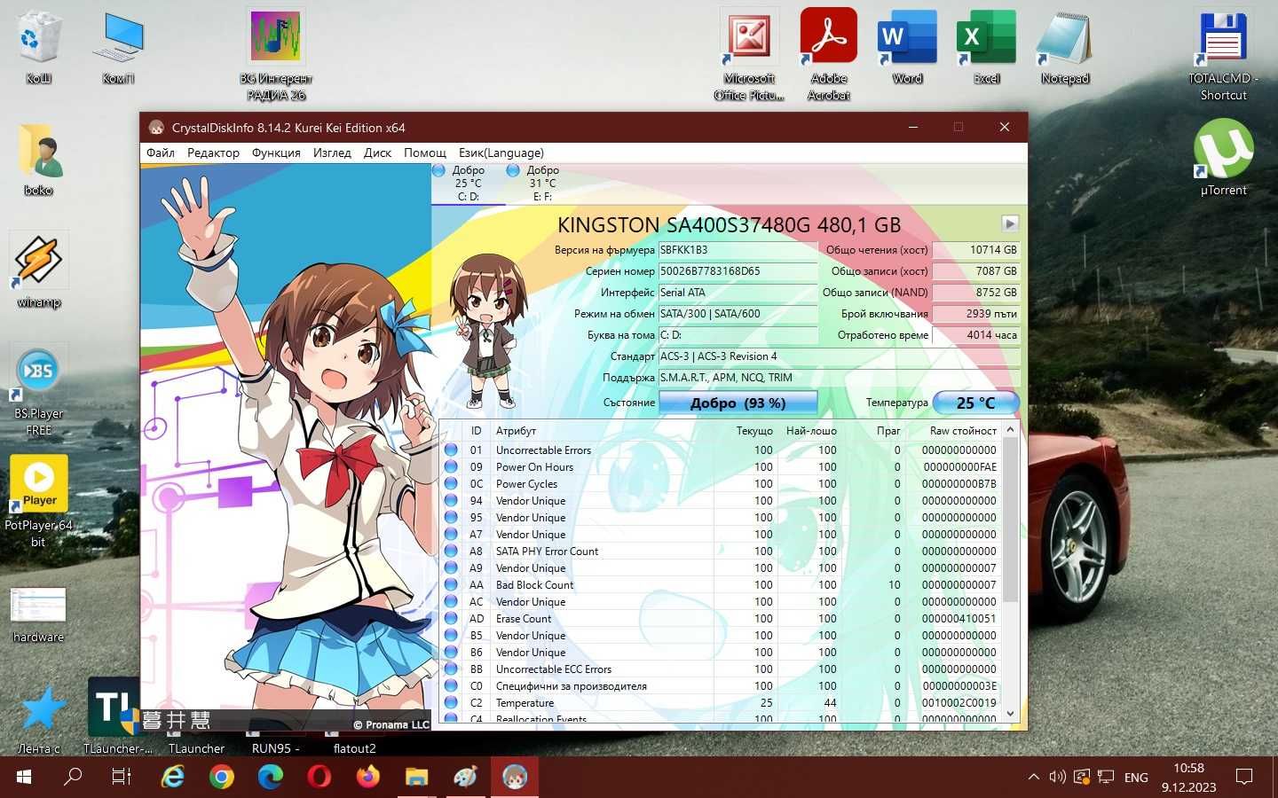The image size is (1278, 798).
Task: Select the C: D: disk tab
Action: click(468, 184)
